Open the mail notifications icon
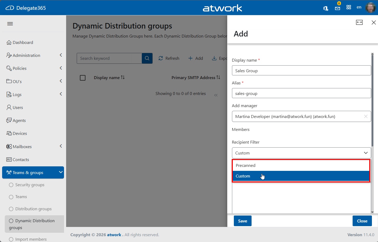This screenshot has height=242, width=378. point(338,8)
